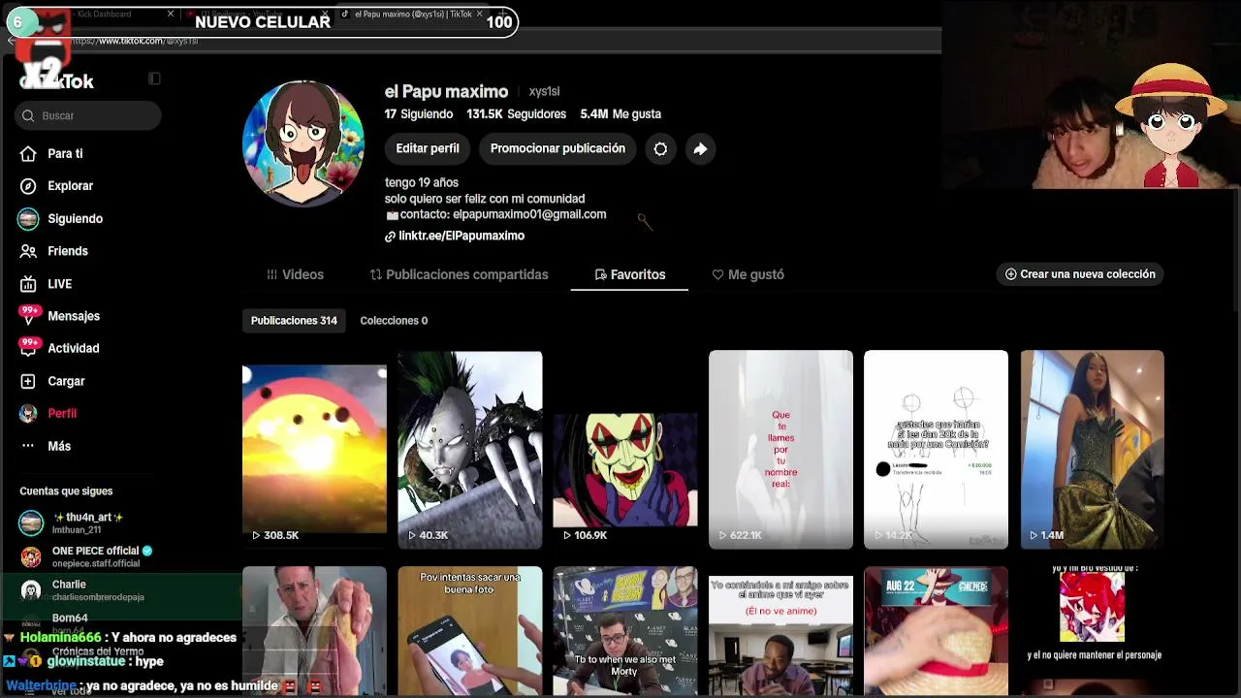Screen dimensions: 1241x698
Task: Collapse the TikTok sidebar panel
Action: point(154,79)
